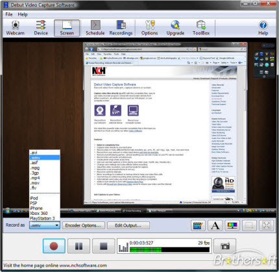279x272 pixels.
Task: Open the text caption 'A' tool
Action: 215,225
